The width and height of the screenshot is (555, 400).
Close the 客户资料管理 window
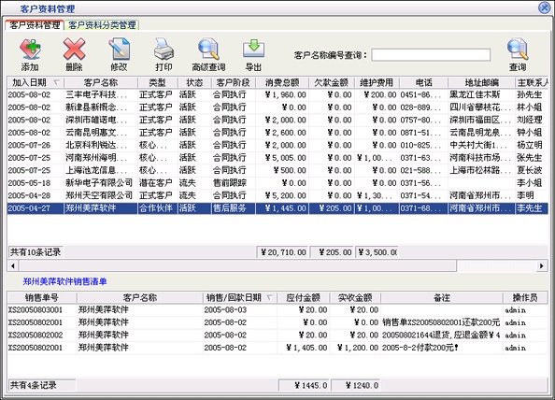tap(545, 7)
